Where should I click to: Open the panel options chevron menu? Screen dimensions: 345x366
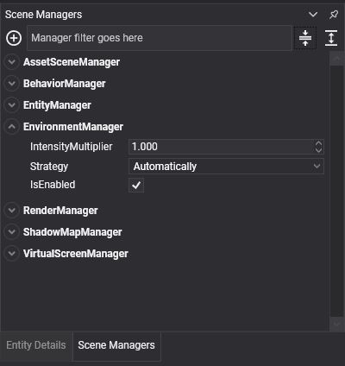point(313,15)
